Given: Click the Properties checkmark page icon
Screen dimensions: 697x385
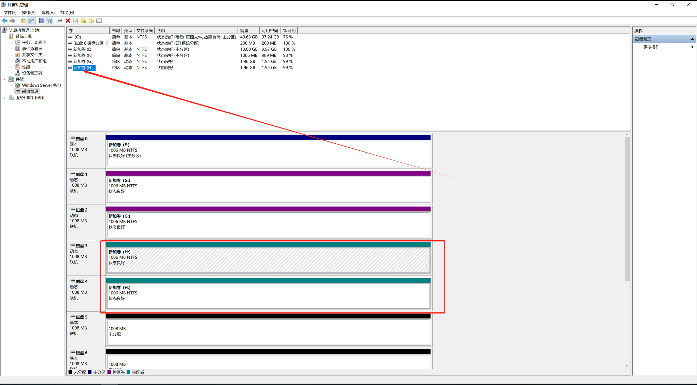Looking at the screenshot, I should (x=76, y=21).
